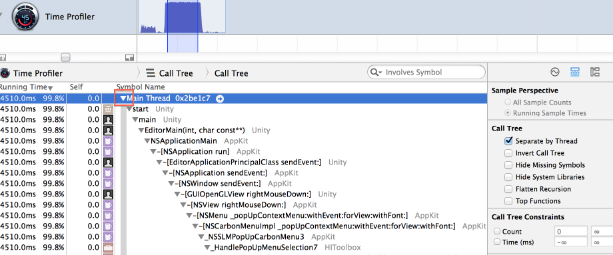
Task: Click the user icon beside main Unity
Action: coord(108,120)
